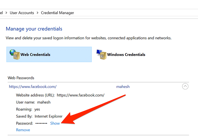This screenshot has width=198, height=140.
Task: Click the Windows Credentials computer-safe icon
Action: click(101, 54)
